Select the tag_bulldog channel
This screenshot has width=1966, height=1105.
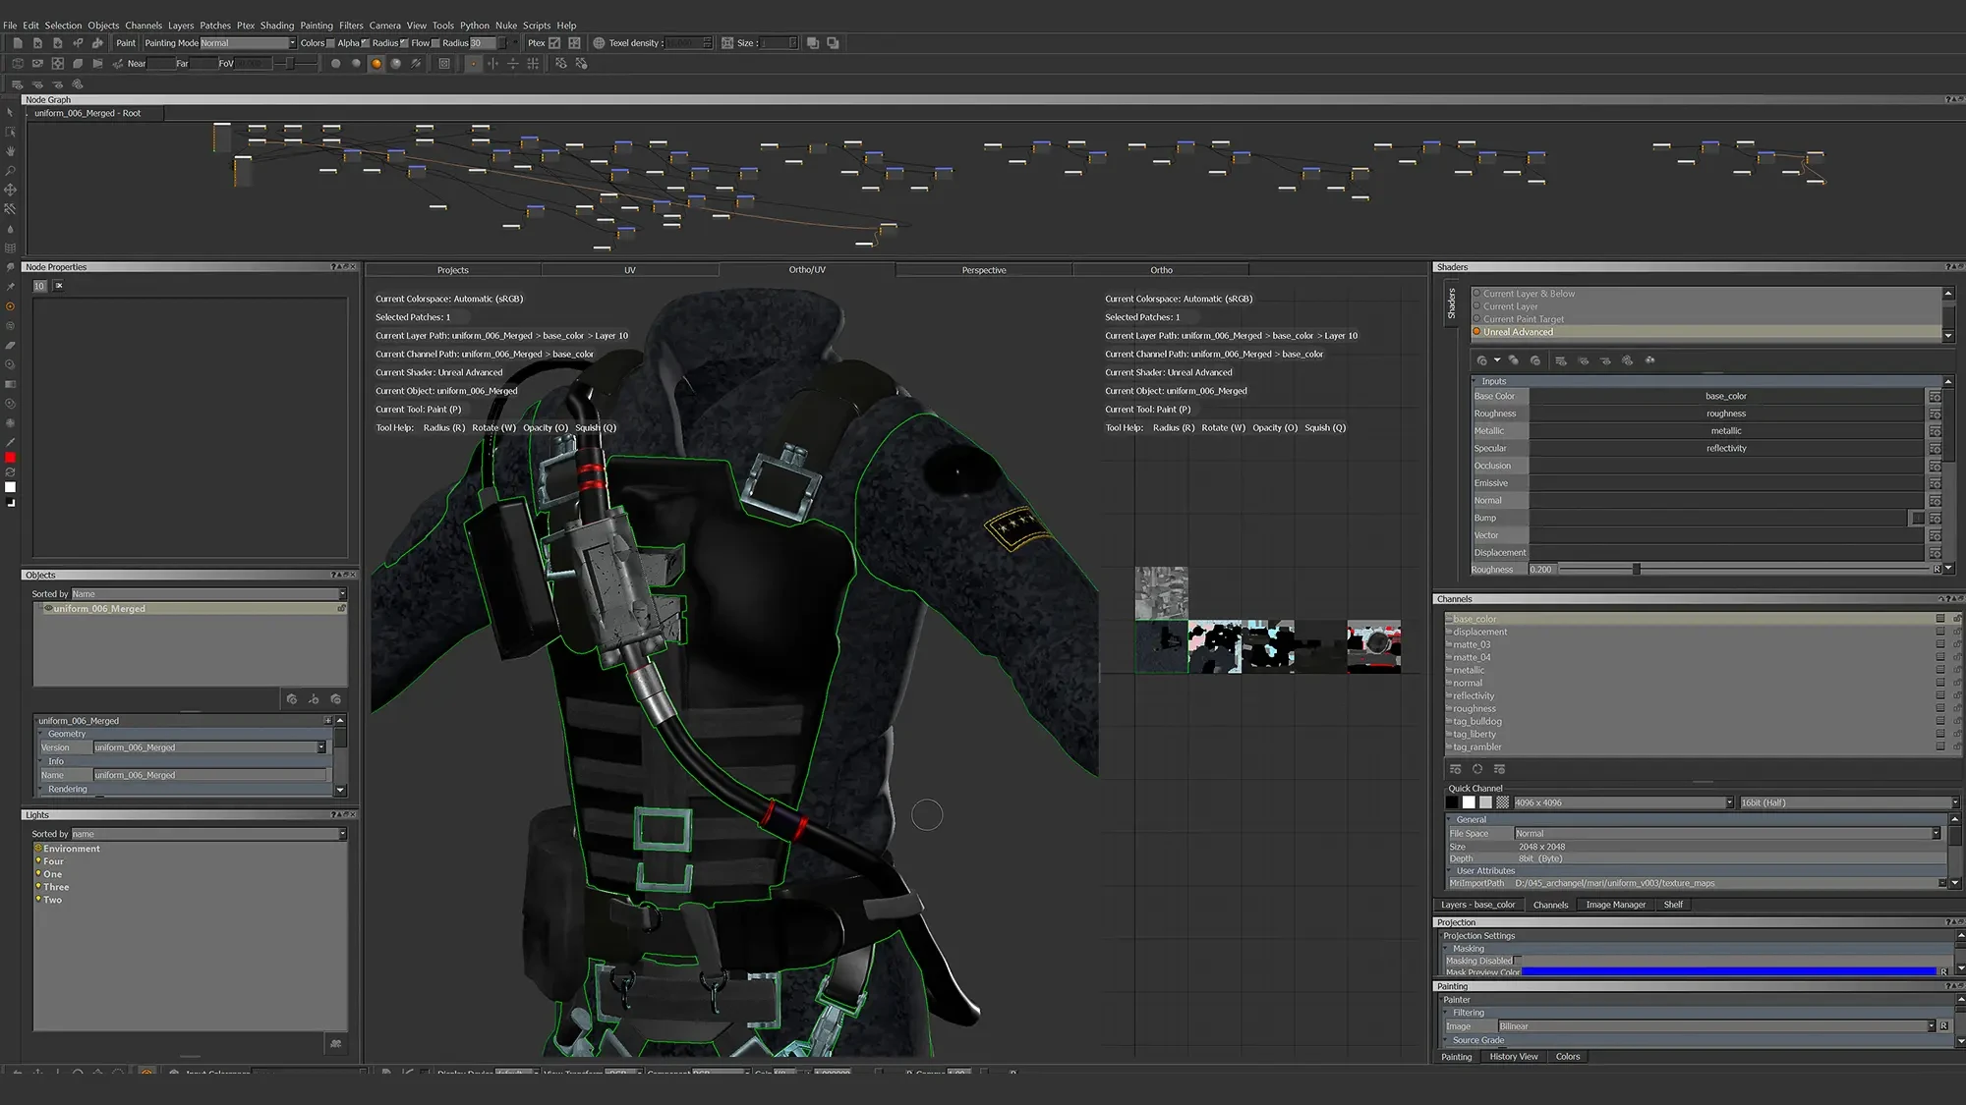tap(1477, 722)
